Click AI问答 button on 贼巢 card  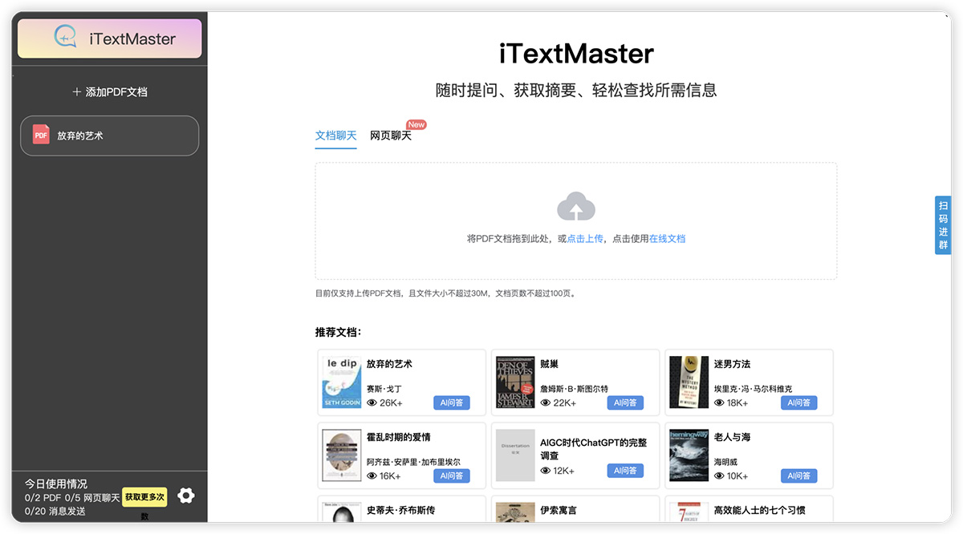point(625,403)
